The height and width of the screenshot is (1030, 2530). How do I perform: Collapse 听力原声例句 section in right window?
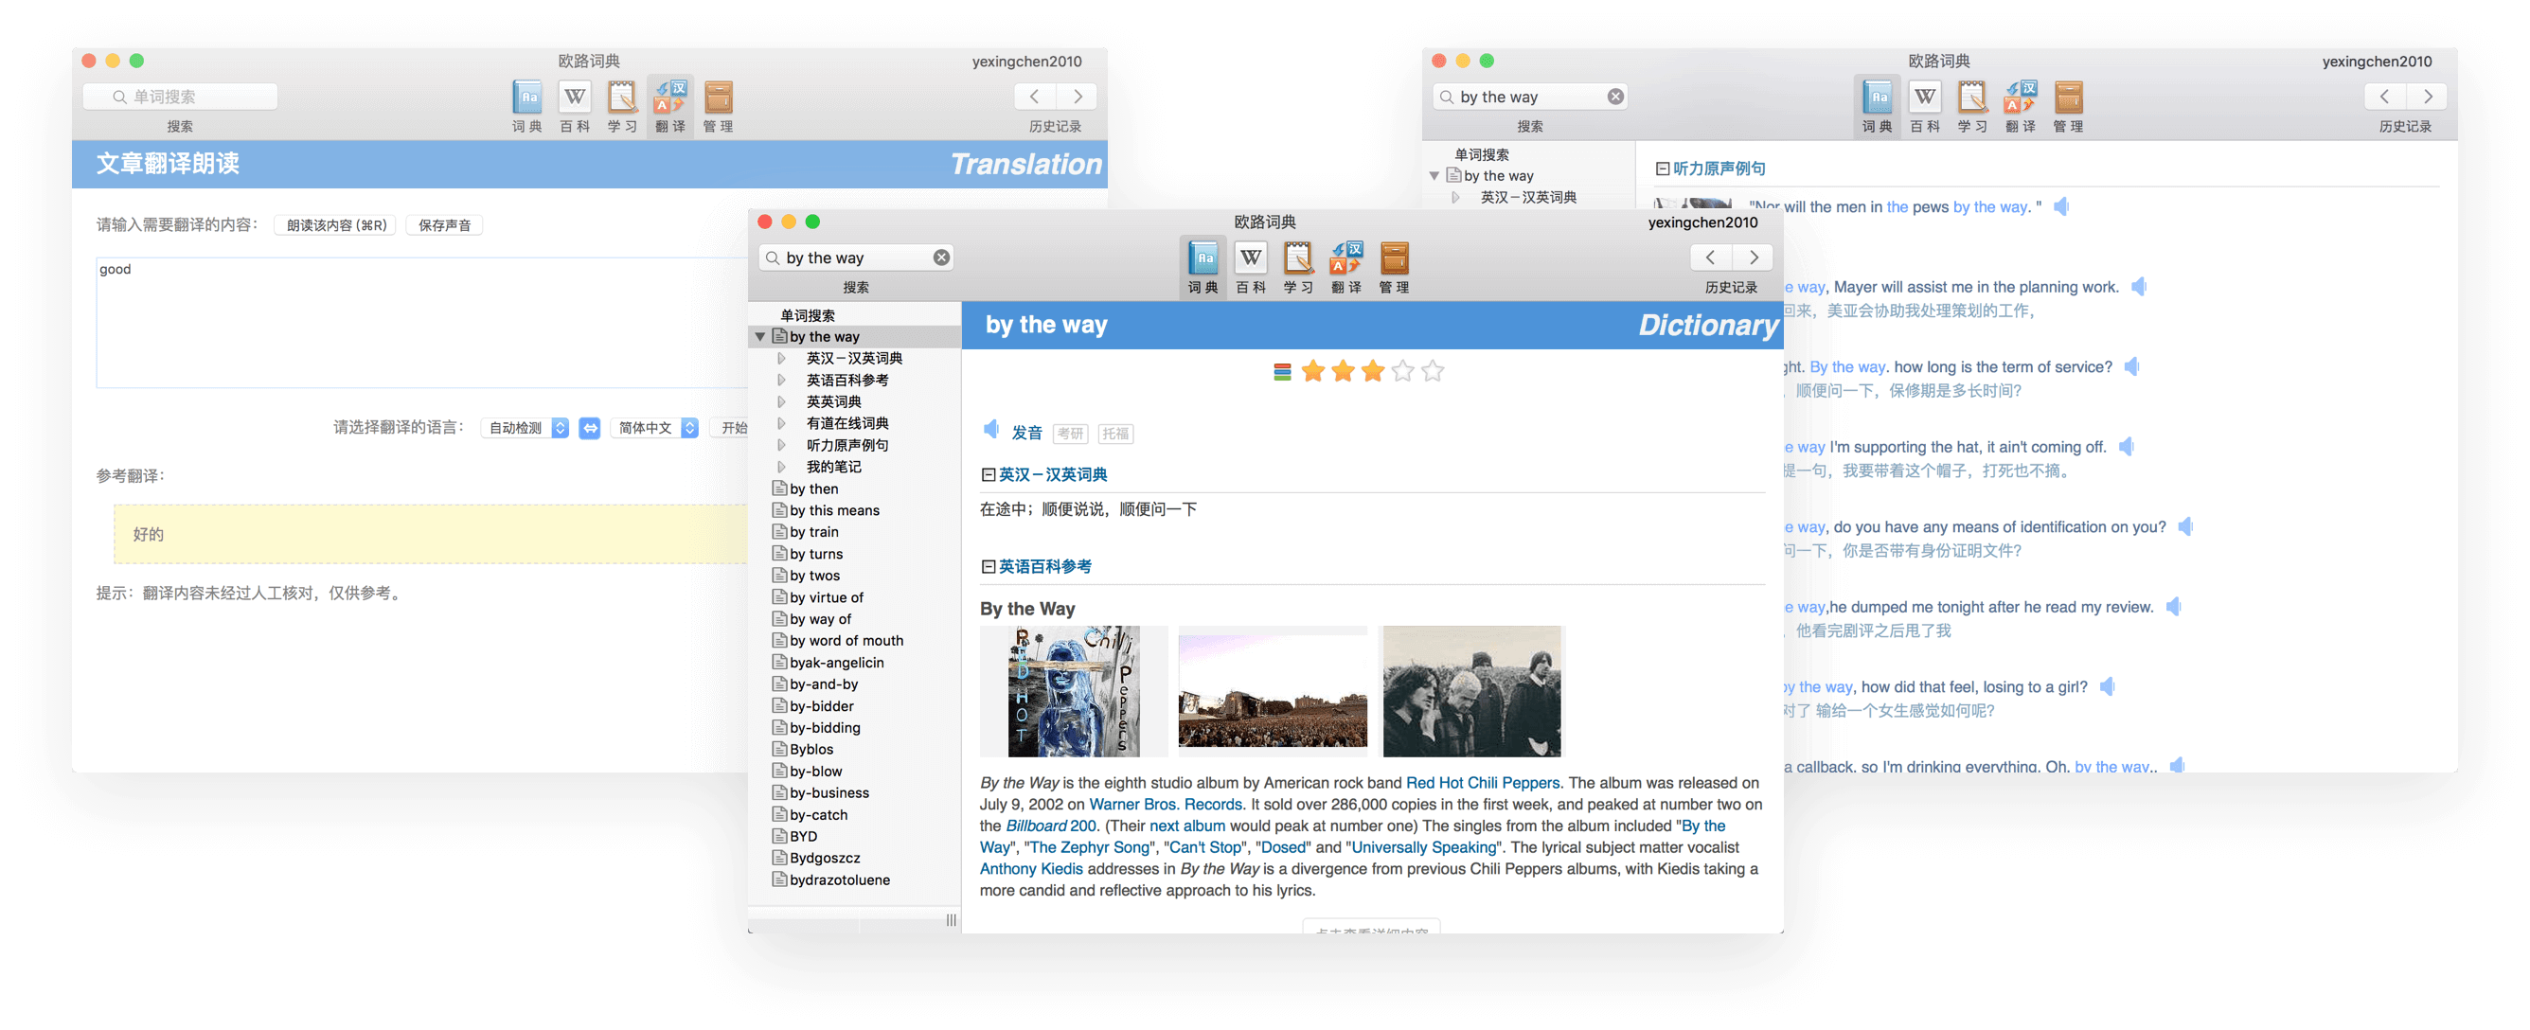pos(1662,169)
